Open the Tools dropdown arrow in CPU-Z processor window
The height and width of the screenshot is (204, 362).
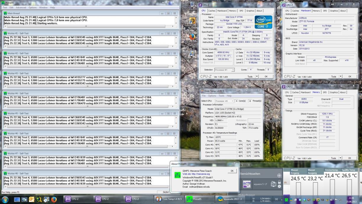pyautogui.click(x=256, y=76)
